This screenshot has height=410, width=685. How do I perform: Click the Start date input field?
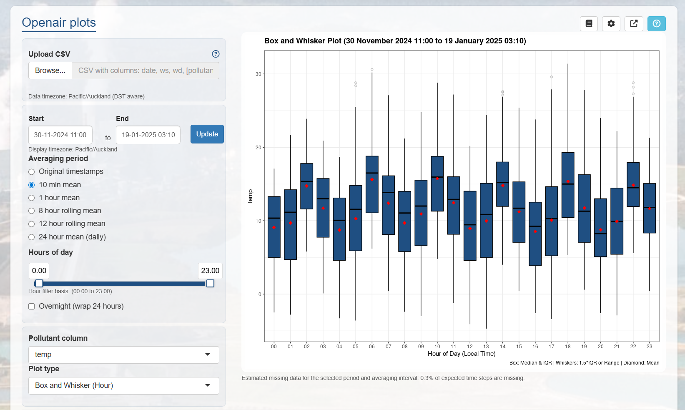tap(60, 135)
